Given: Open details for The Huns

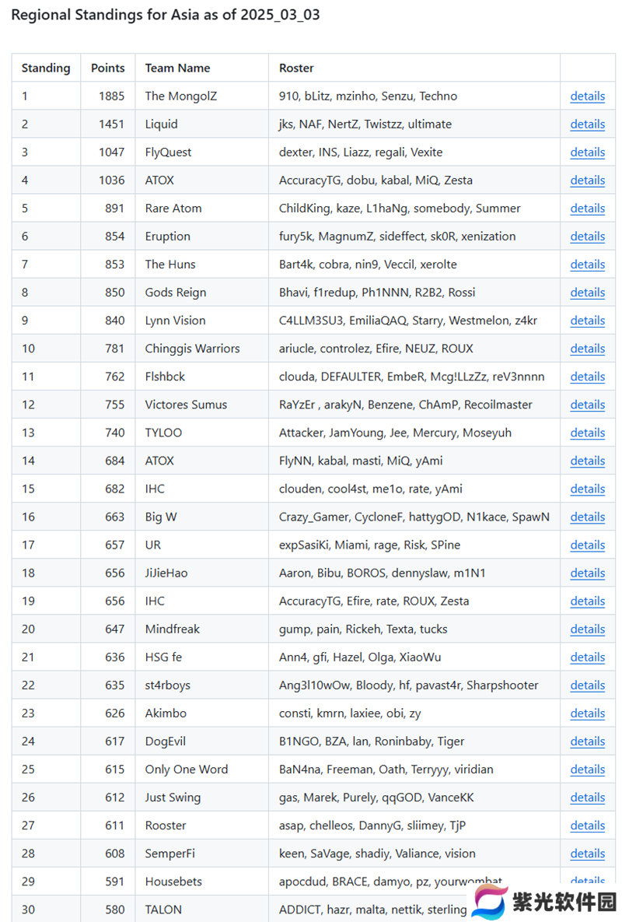Looking at the screenshot, I should coord(587,265).
